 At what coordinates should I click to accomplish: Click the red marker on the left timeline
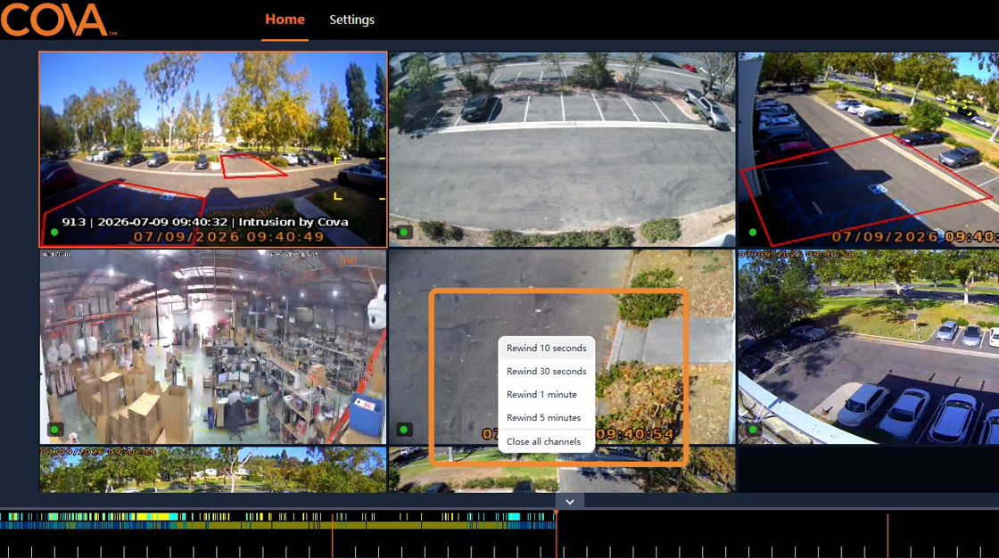tap(332, 534)
